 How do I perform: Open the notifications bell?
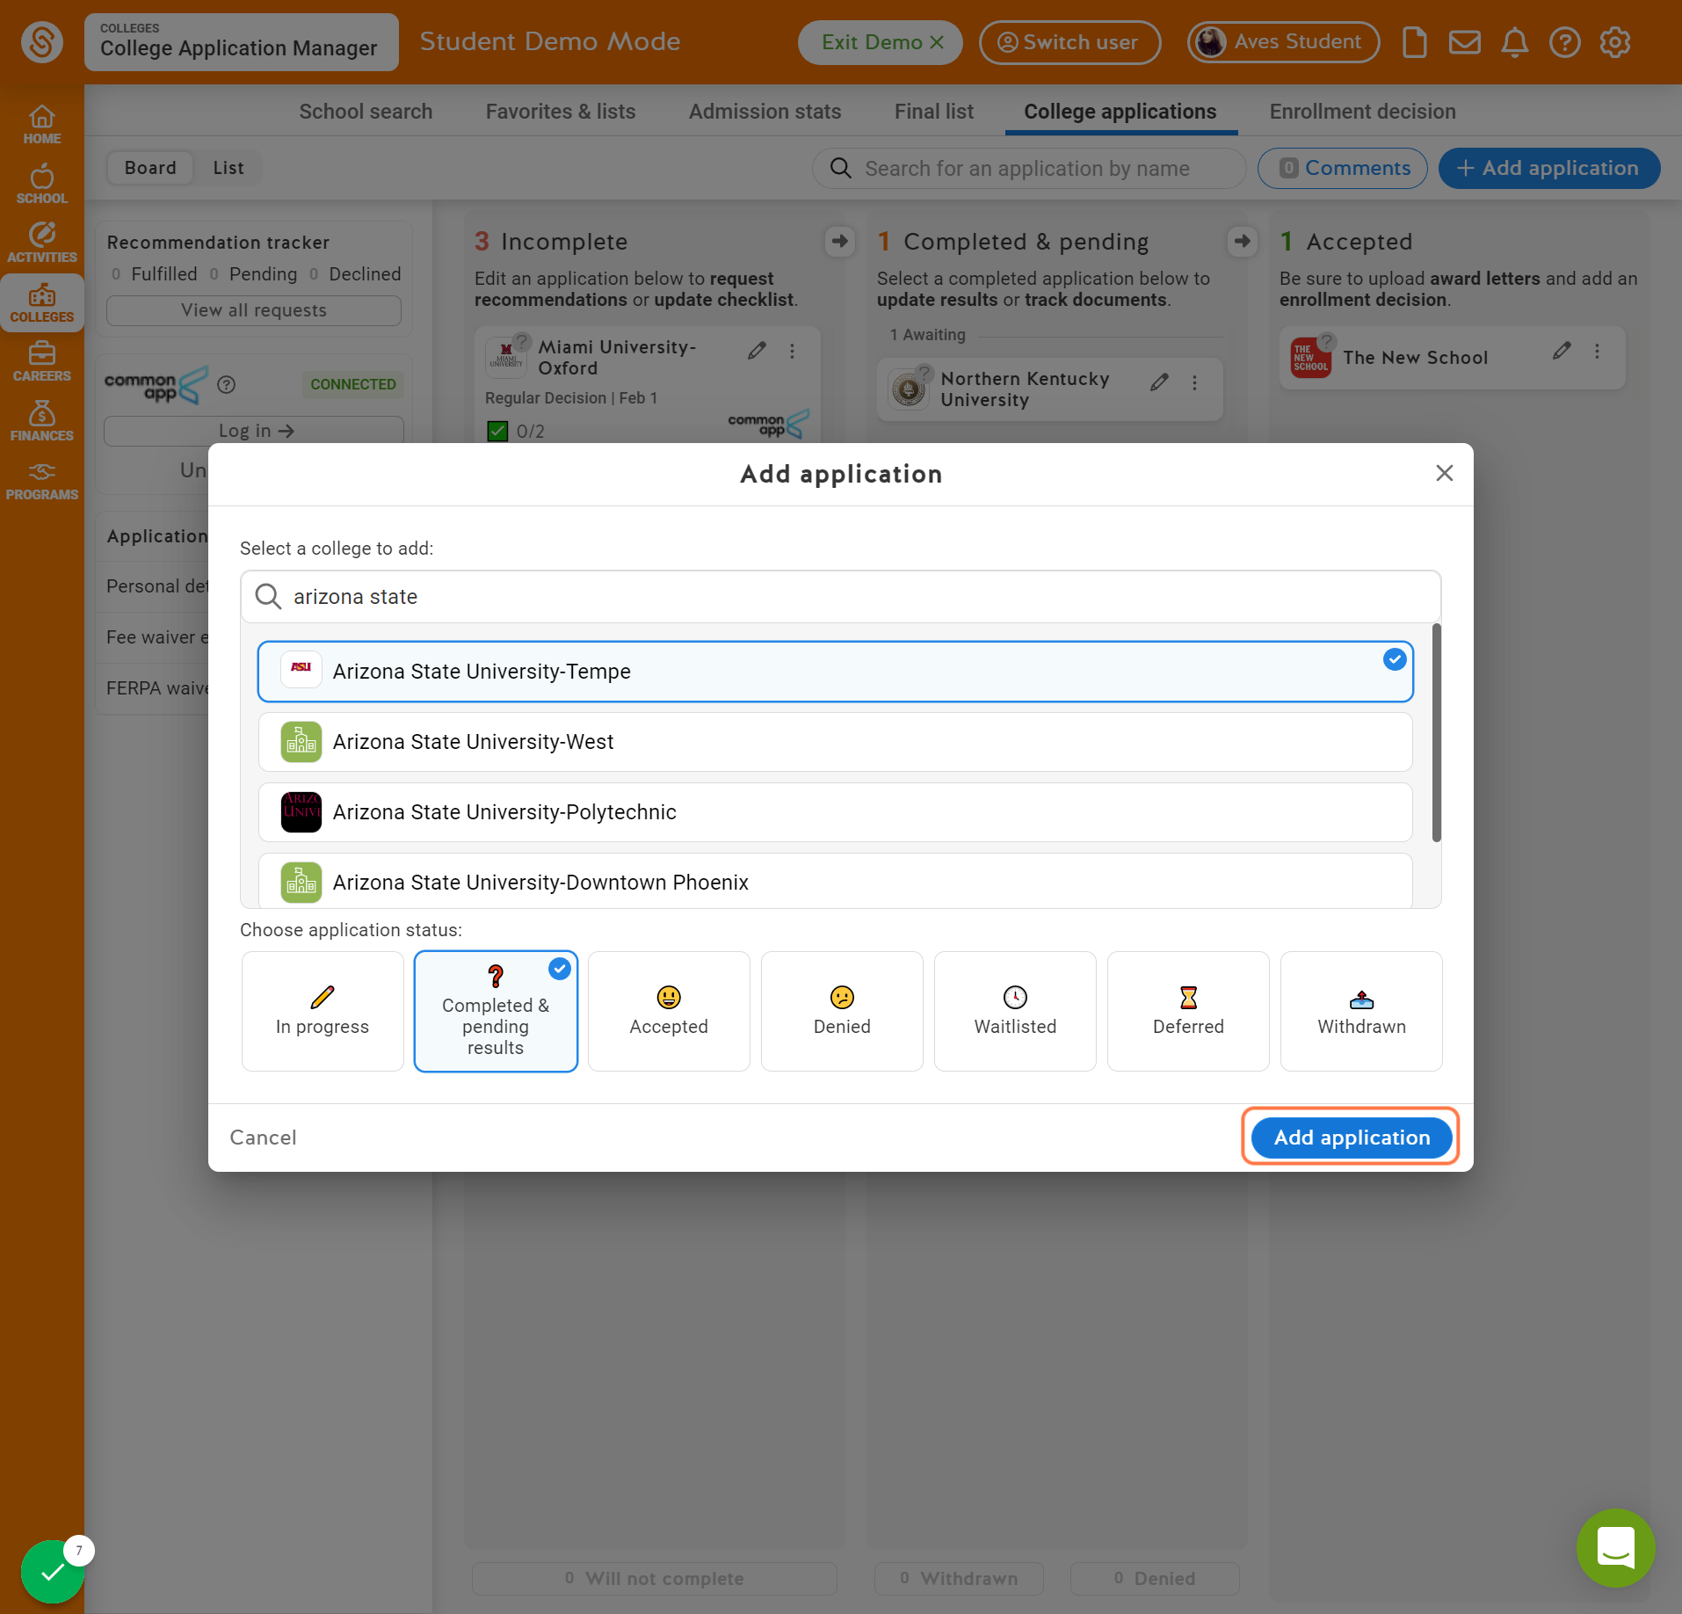coord(1514,42)
